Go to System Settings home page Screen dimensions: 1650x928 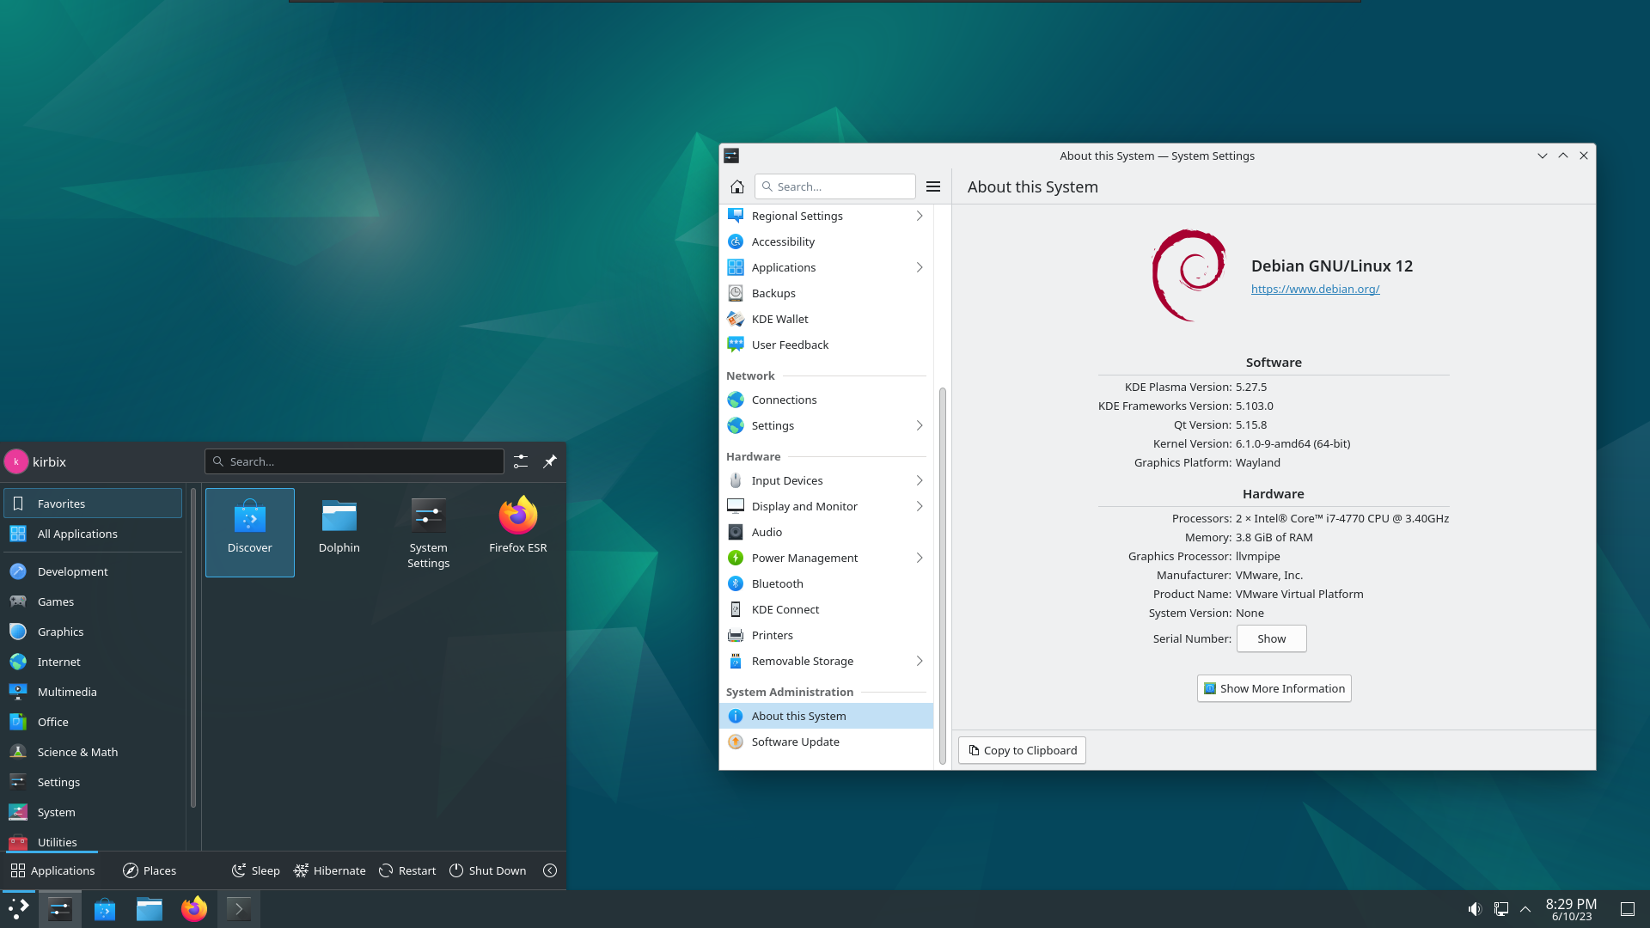736,186
